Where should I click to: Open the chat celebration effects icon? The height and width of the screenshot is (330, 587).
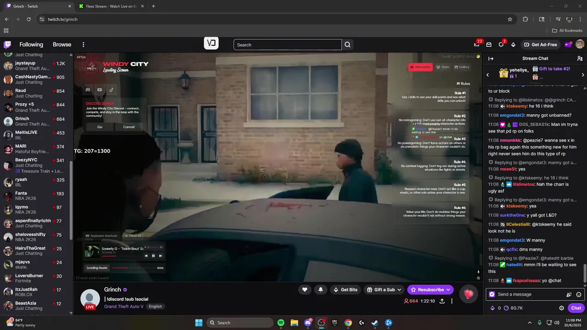[569, 294]
